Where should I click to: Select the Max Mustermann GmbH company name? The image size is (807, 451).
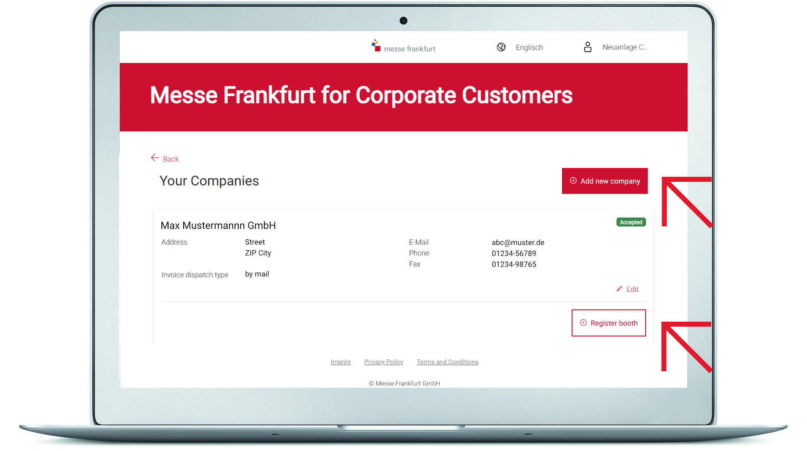pyautogui.click(x=218, y=225)
